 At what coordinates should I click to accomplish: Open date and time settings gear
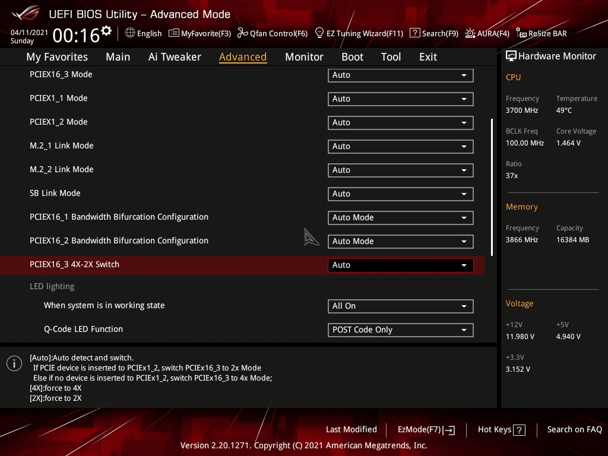106,30
